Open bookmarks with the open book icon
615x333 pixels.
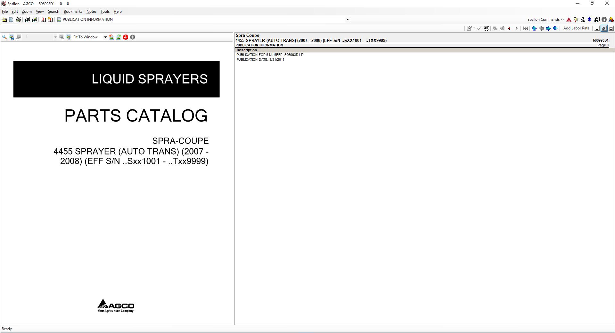click(43, 20)
